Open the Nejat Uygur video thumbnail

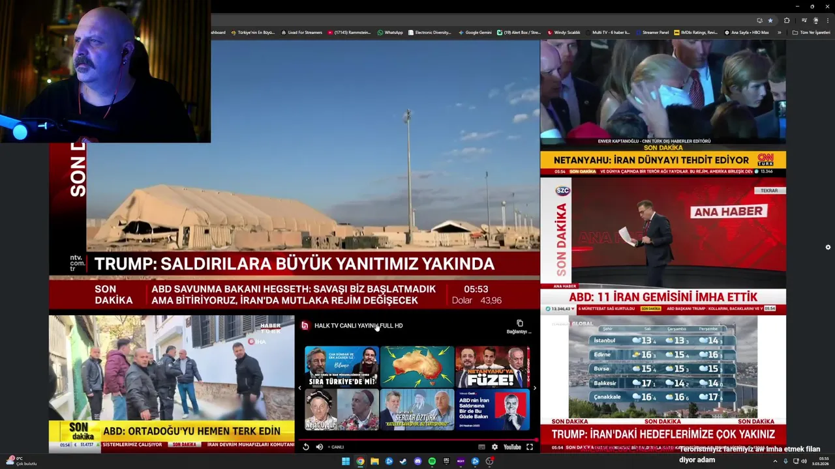pos(342,410)
